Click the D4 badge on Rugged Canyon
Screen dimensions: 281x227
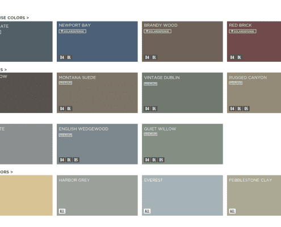(232, 108)
